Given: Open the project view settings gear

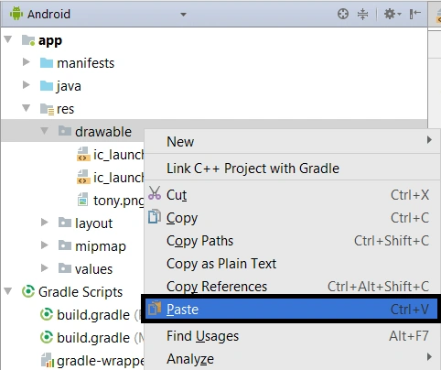Looking at the screenshot, I should coord(393,14).
